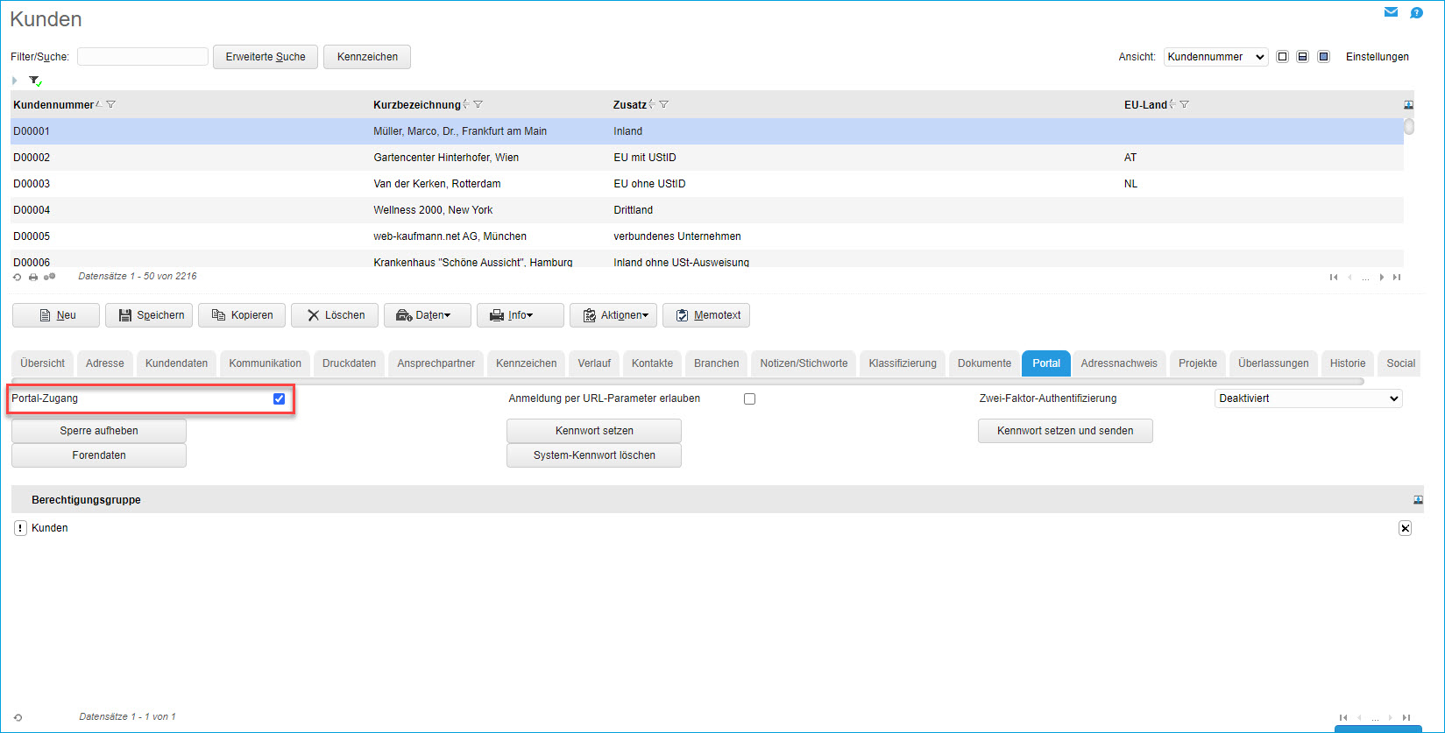
Task: Remove Kunden group with X icon
Action: 1405,528
